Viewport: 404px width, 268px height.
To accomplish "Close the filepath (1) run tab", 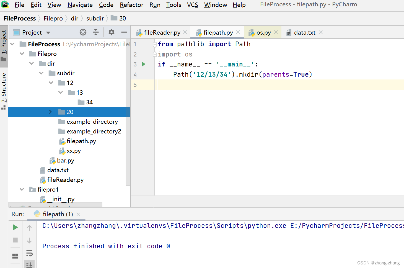I will (78, 214).
